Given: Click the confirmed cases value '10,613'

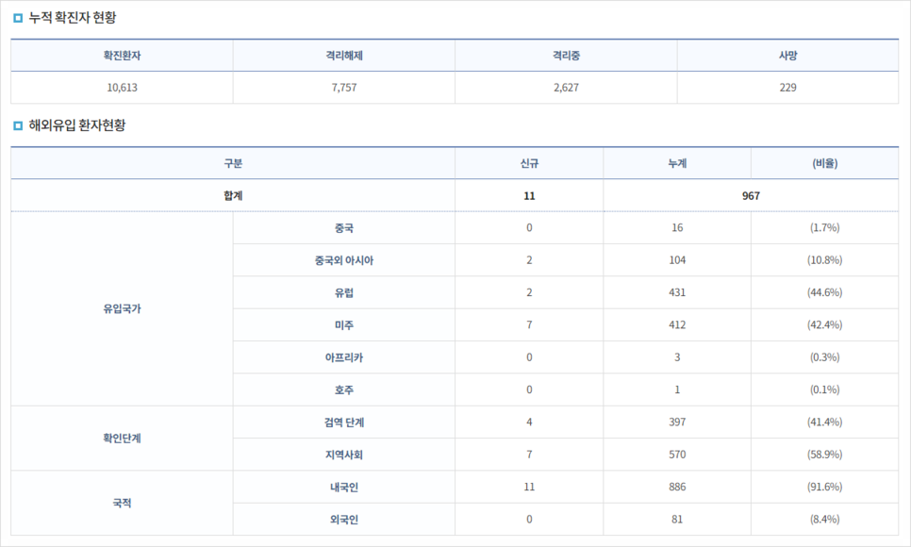Looking at the screenshot, I should [x=122, y=88].
